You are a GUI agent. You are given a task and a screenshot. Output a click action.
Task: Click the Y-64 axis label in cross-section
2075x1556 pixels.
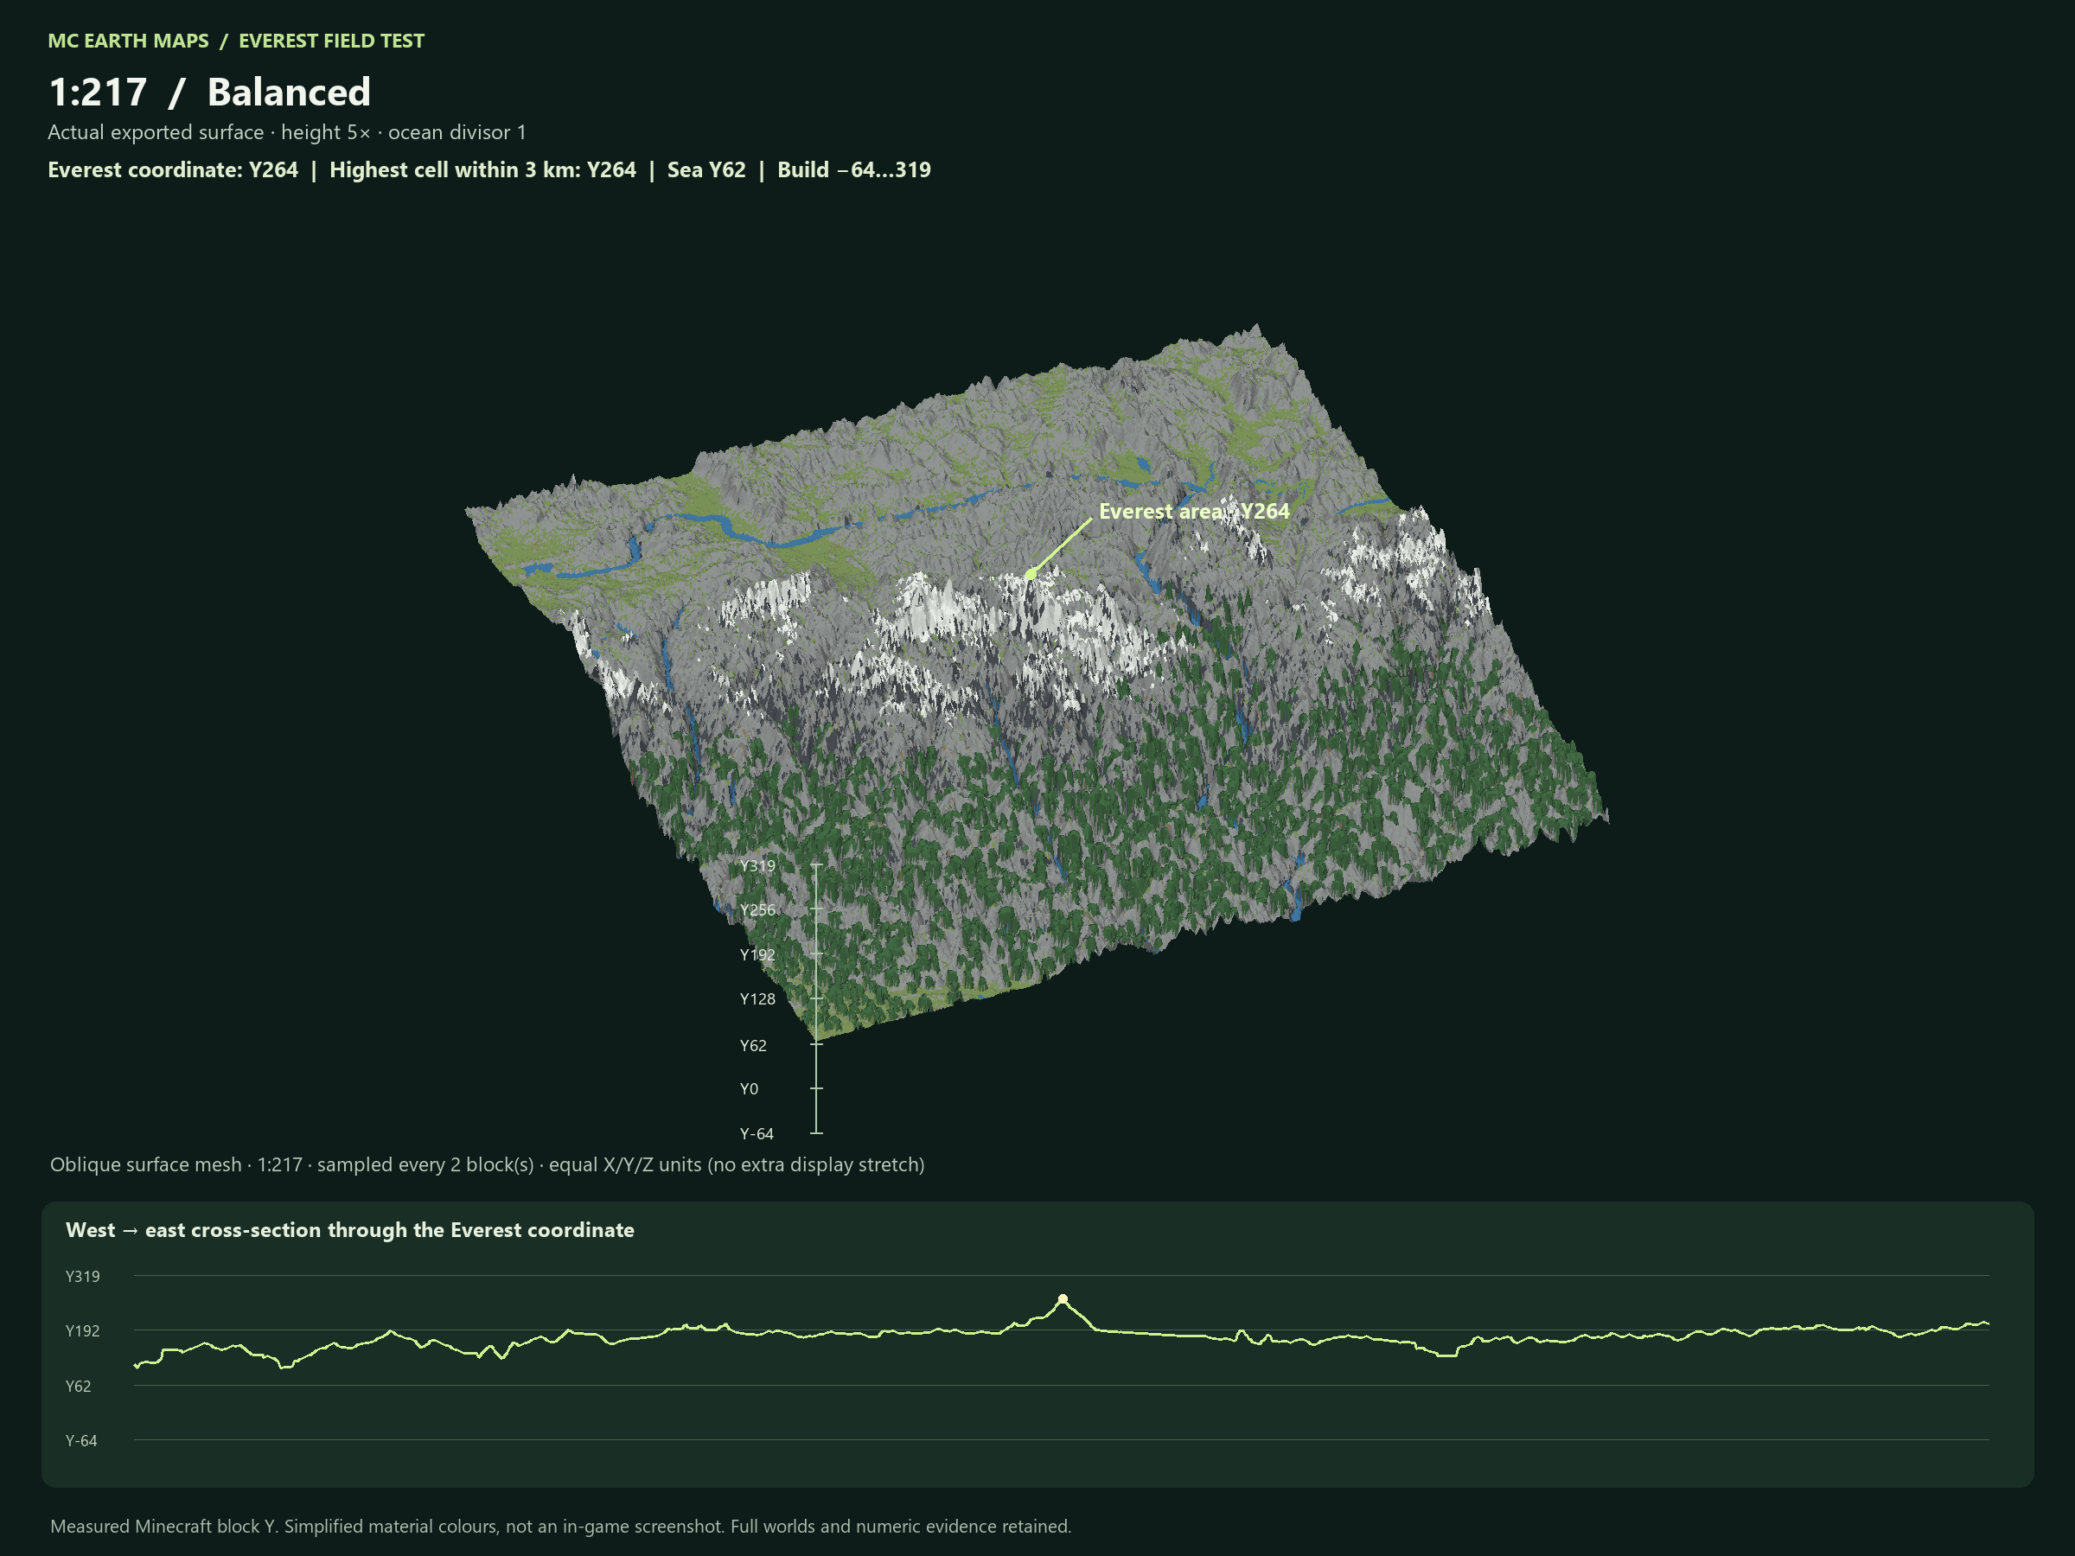point(80,1441)
